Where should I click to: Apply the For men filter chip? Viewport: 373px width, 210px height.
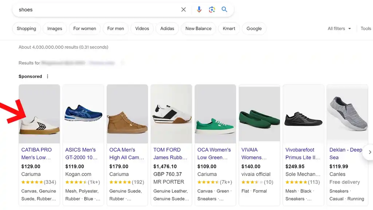pos(115,28)
